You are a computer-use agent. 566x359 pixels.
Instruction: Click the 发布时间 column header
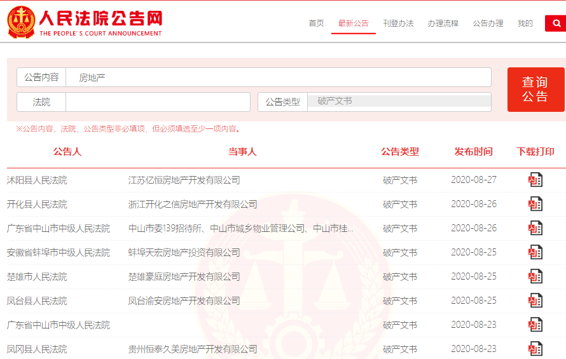tap(474, 151)
